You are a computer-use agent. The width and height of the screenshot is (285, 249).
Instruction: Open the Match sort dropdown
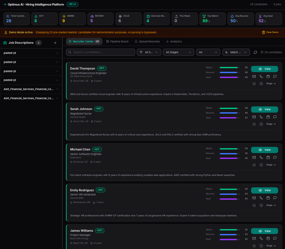(236, 52)
